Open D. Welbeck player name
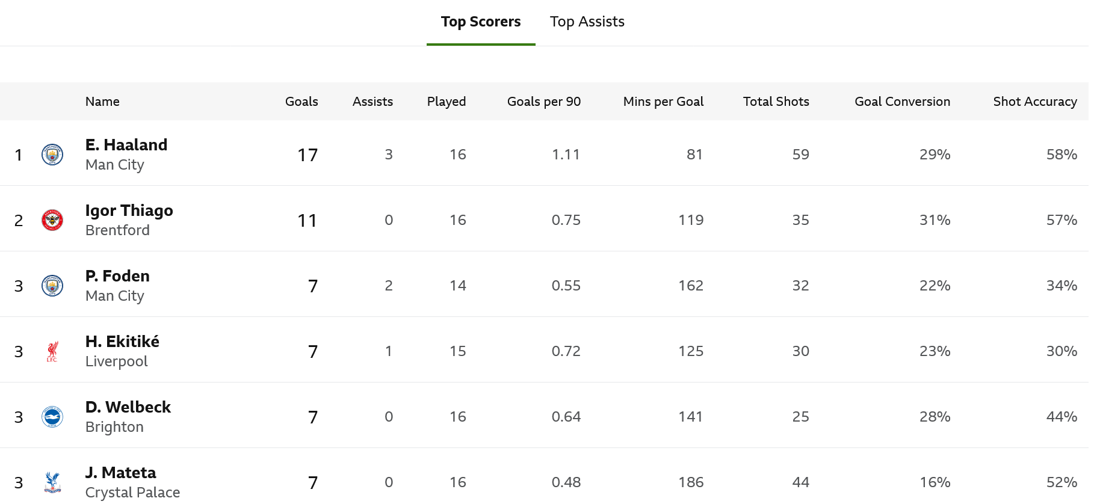This screenshot has height=504, width=1094. click(128, 407)
